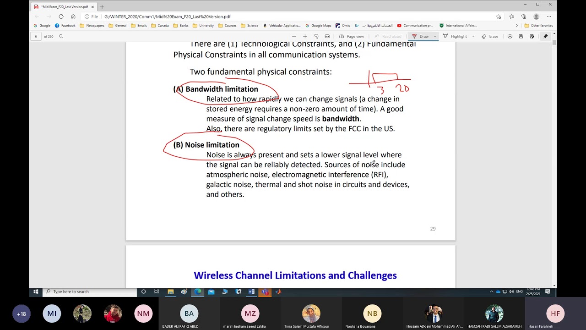This screenshot has height=330, width=586.
Task: Open File Explorer from the taskbar
Action: tap(170, 291)
